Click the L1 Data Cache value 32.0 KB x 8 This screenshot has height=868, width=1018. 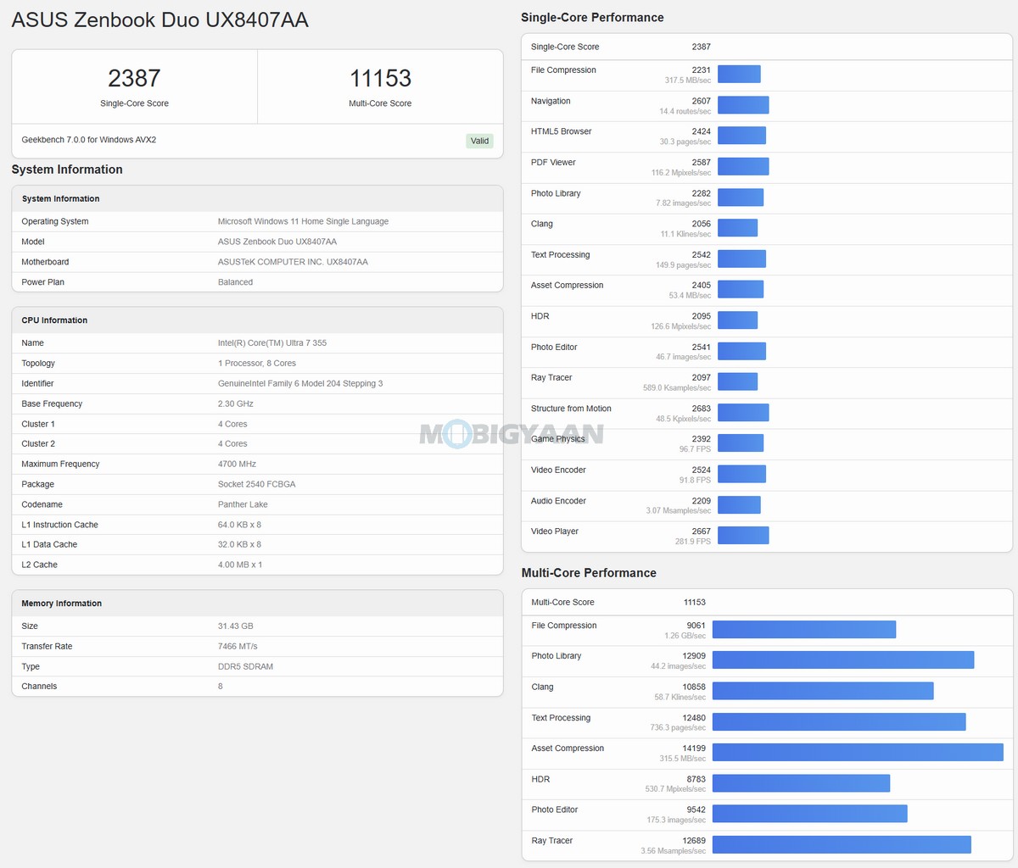(239, 544)
